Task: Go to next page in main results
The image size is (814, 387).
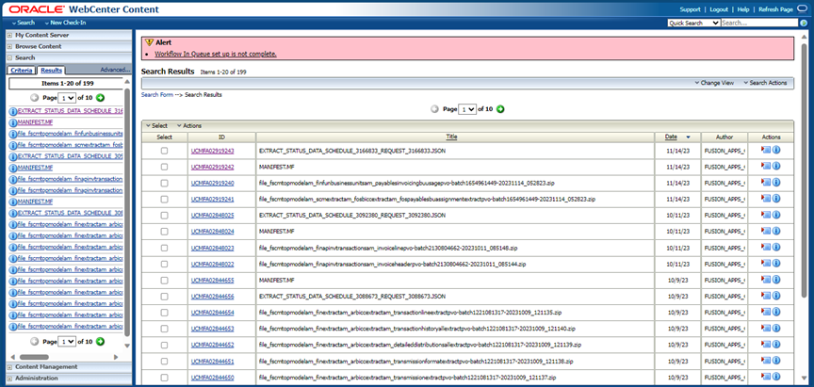Action: coord(500,109)
